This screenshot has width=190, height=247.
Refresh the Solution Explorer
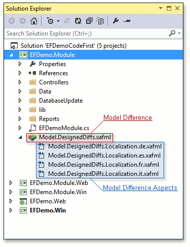click(78, 21)
